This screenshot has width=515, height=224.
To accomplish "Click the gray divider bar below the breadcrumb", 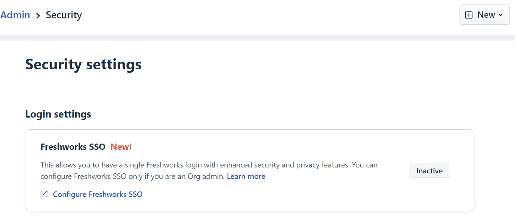I will 257,37.
